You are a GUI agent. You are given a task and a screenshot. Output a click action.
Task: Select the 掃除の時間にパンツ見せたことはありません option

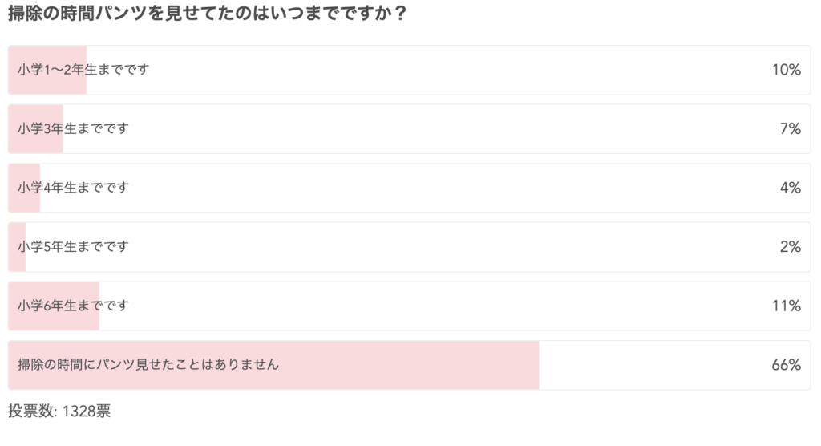pos(410,365)
